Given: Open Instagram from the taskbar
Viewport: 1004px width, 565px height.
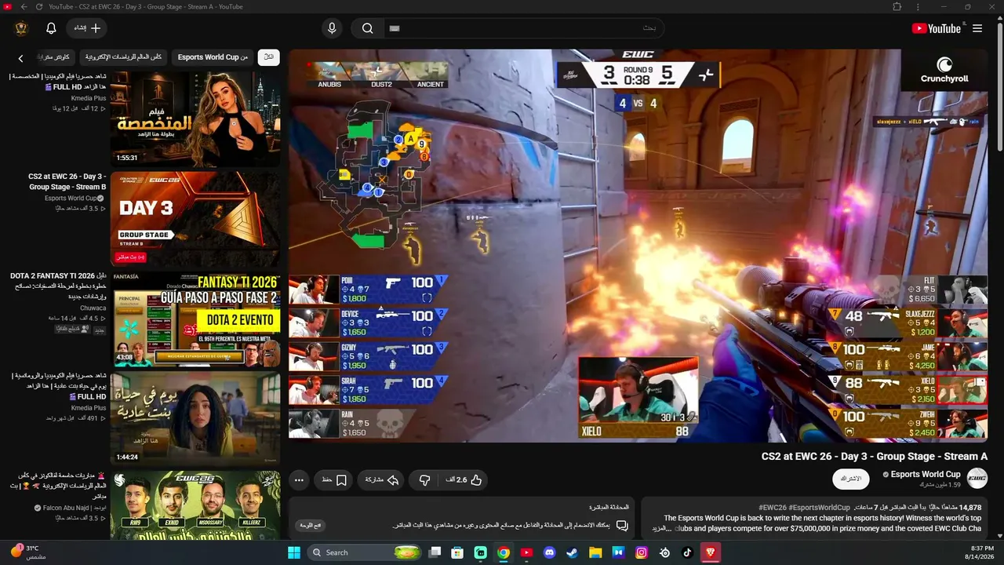Looking at the screenshot, I should (x=642, y=552).
